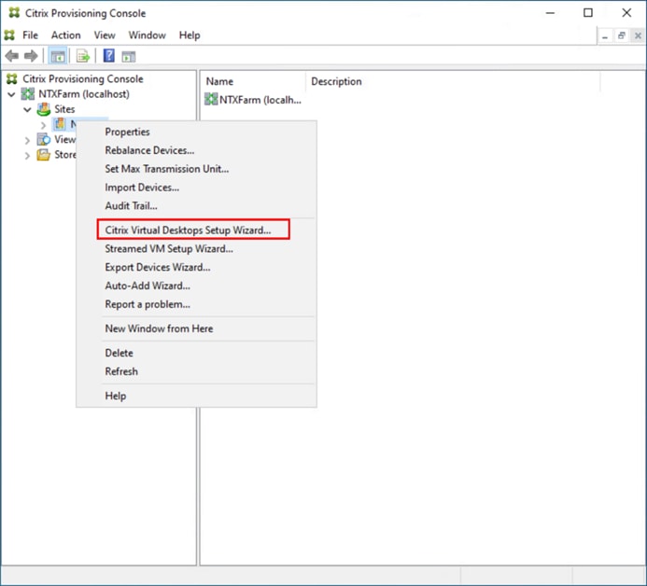Screen dimensions: 647x586
Task: Select the Citrix Provisioning Console root icon
Action: pos(12,78)
